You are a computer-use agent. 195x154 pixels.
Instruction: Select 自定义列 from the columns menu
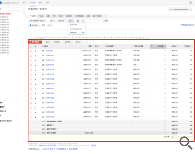click(74, 25)
